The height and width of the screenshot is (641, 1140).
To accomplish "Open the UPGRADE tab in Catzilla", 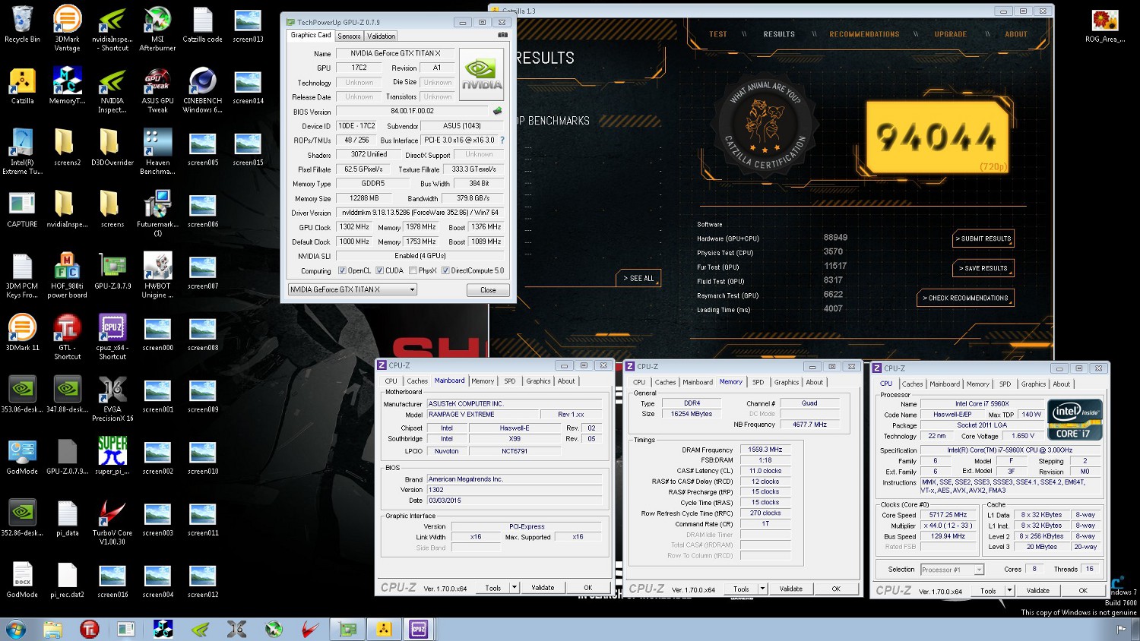I will [x=951, y=34].
